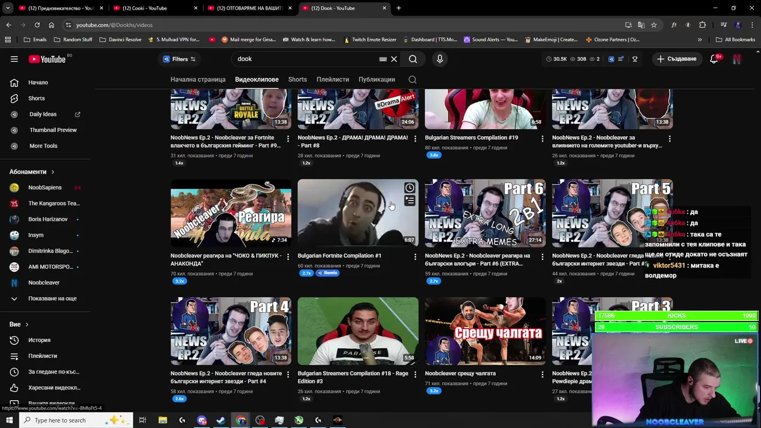761x428 pixels.
Task: Toggle the blue extension icon in stats bar
Action: tap(611, 59)
